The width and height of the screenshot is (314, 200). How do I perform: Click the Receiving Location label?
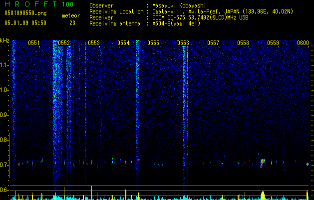116,11
